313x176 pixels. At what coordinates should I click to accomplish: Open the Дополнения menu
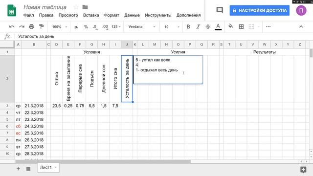point(188,15)
